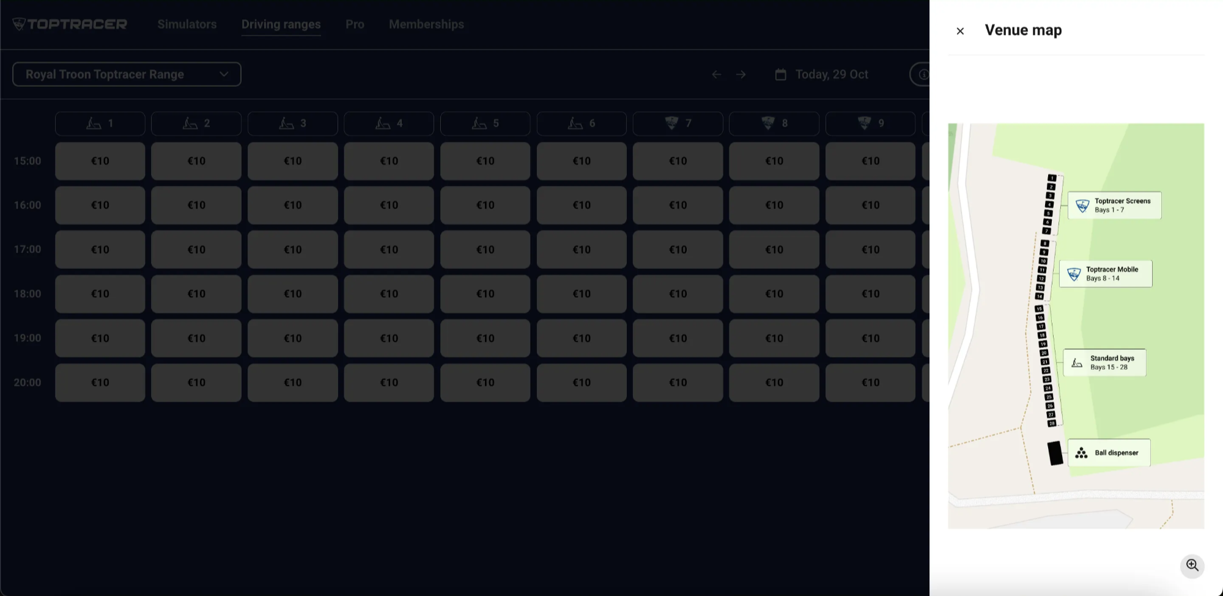The width and height of the screenshot is (1223, 596).
Task: Select Toptracer bay 9 column header
Action: pyautogui.click(x=871, y=123)
